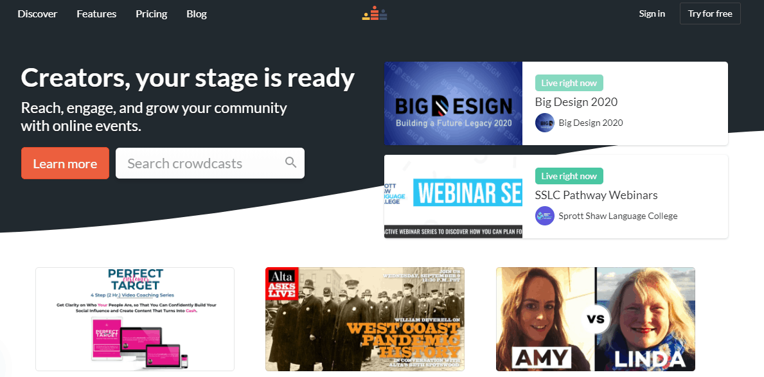Click Sign in
The image size is (764, 377).
pyautogui.click(x=652, y=13)
